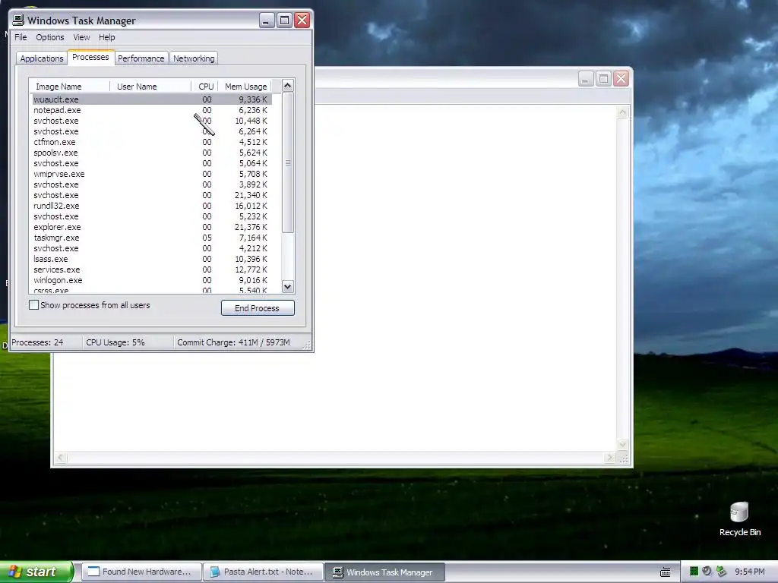Image resolution: width=778 pixels, height=583 pixels.
Task: Open the Options menu
Action: (x=49, y=37)
